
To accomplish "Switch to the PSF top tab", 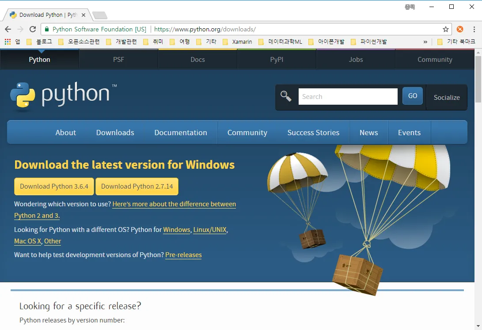I will (119, 59).
